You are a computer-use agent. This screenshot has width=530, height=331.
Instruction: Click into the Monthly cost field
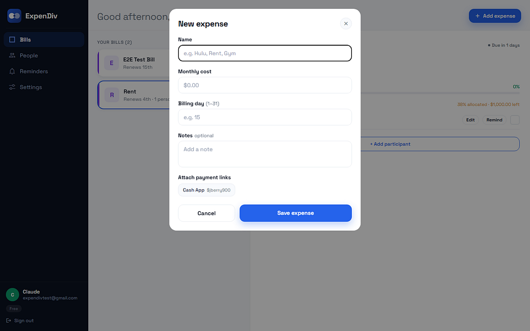tap(264, 85)
